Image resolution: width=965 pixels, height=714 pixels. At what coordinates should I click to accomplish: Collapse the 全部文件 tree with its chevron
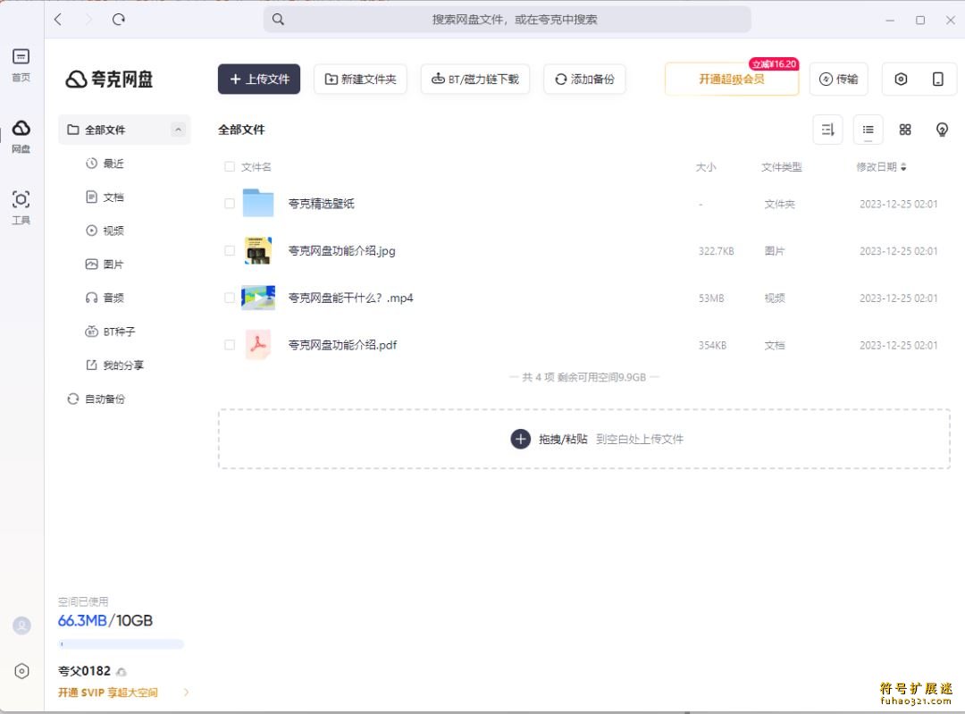[x=178, y=130]
